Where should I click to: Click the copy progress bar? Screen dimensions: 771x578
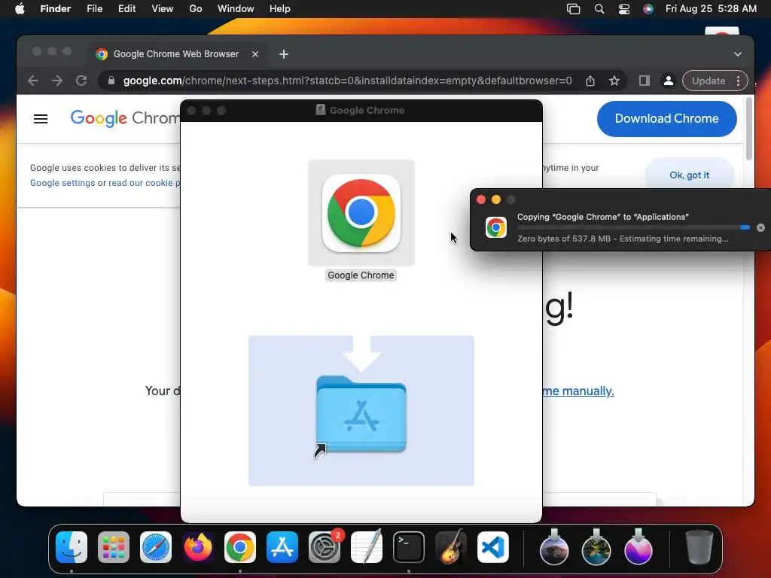(633, 227)
